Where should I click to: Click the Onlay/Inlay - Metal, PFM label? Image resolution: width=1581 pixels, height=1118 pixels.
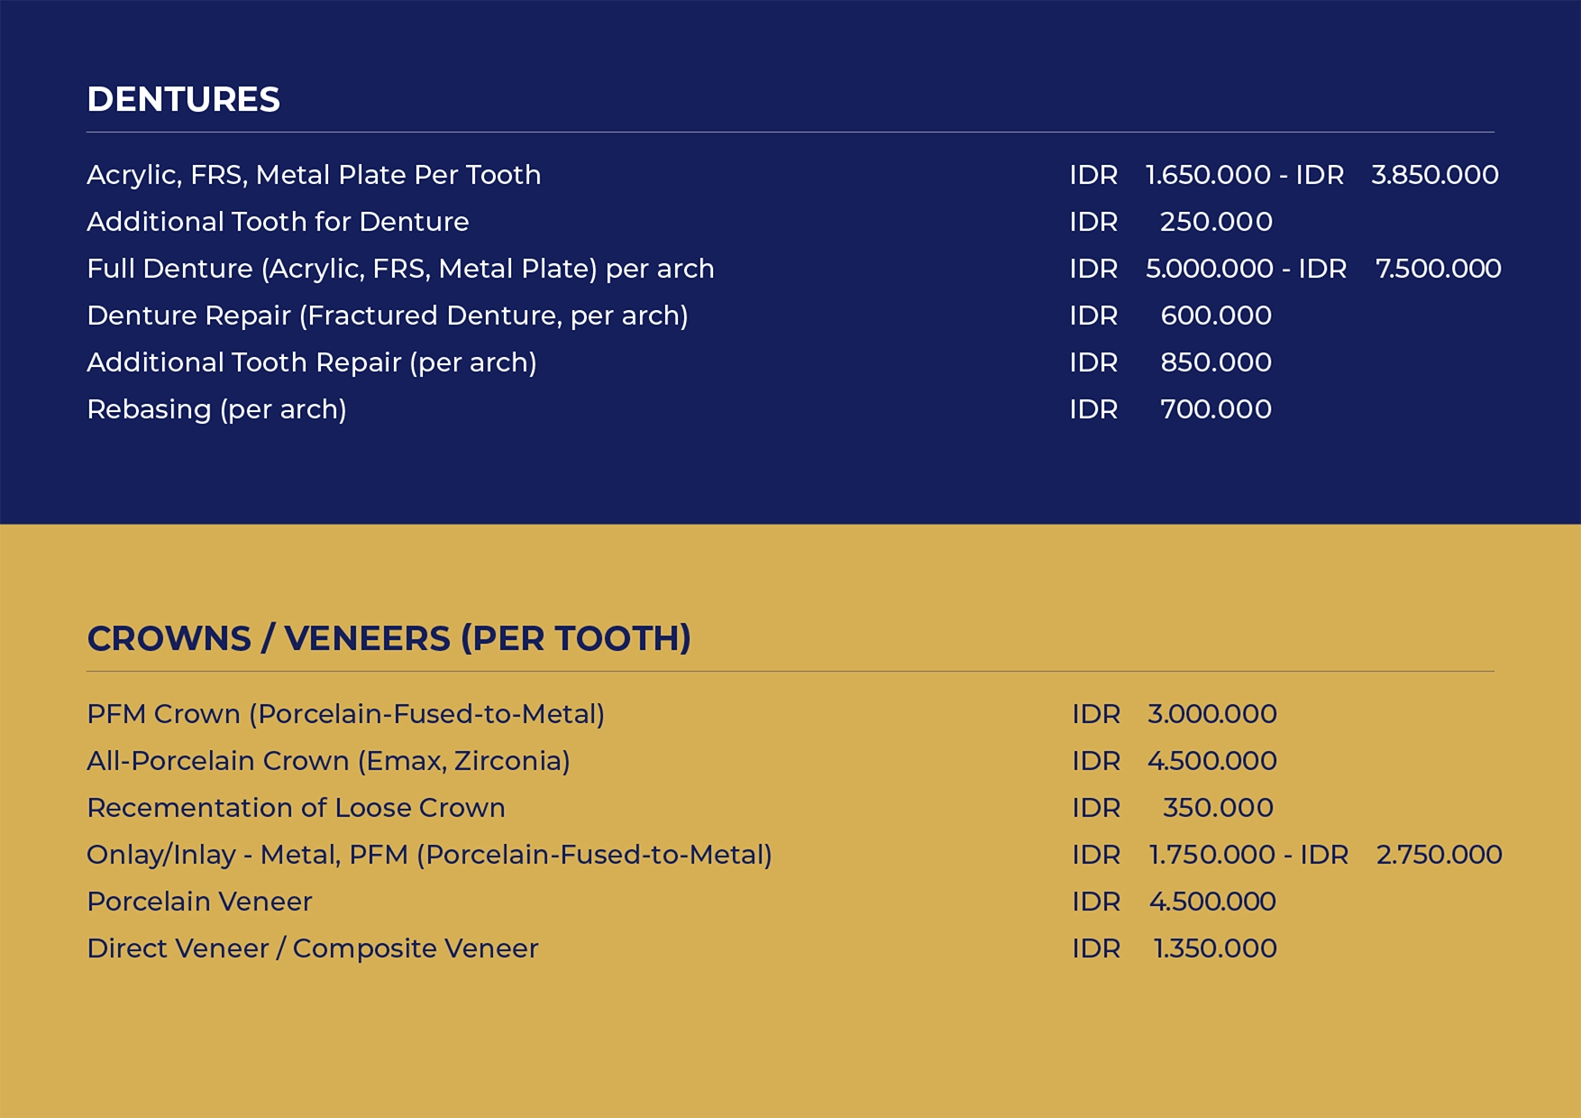click(x=429, y=855)
